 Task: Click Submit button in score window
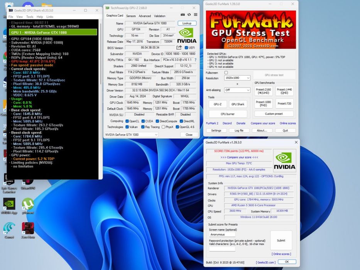[x=281, y=240]
